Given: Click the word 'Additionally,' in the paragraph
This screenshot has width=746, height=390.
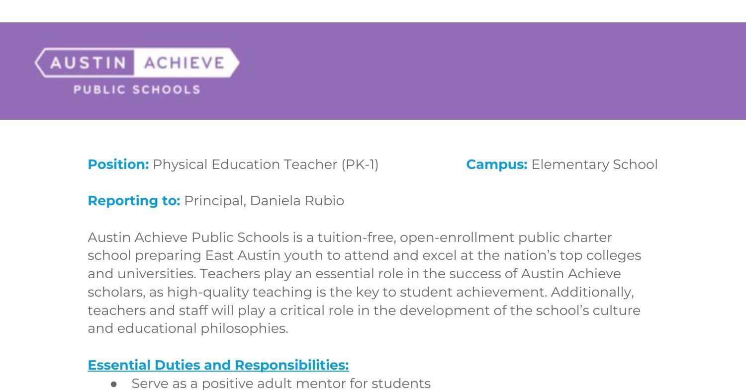Looking at the screenshot, I should 592,292.
